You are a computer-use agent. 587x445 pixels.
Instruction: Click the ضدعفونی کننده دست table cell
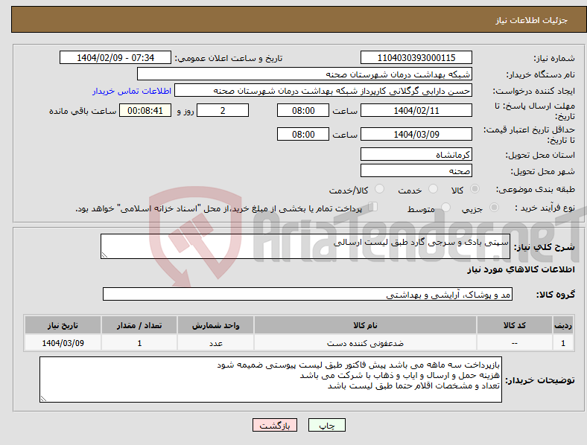pos(365,343)
